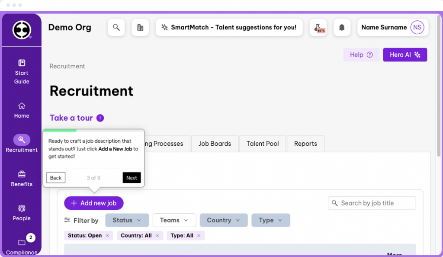This screenshot has height=257, width=443.
Task: Open the notifications bell
Action: (342, 27)
